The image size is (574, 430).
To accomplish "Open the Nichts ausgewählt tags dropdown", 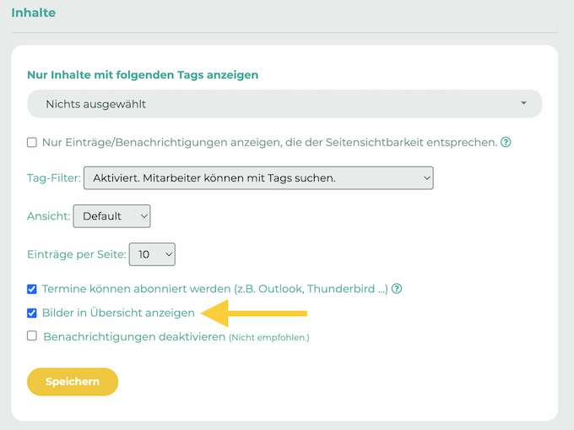I will (x=284, y=104).
